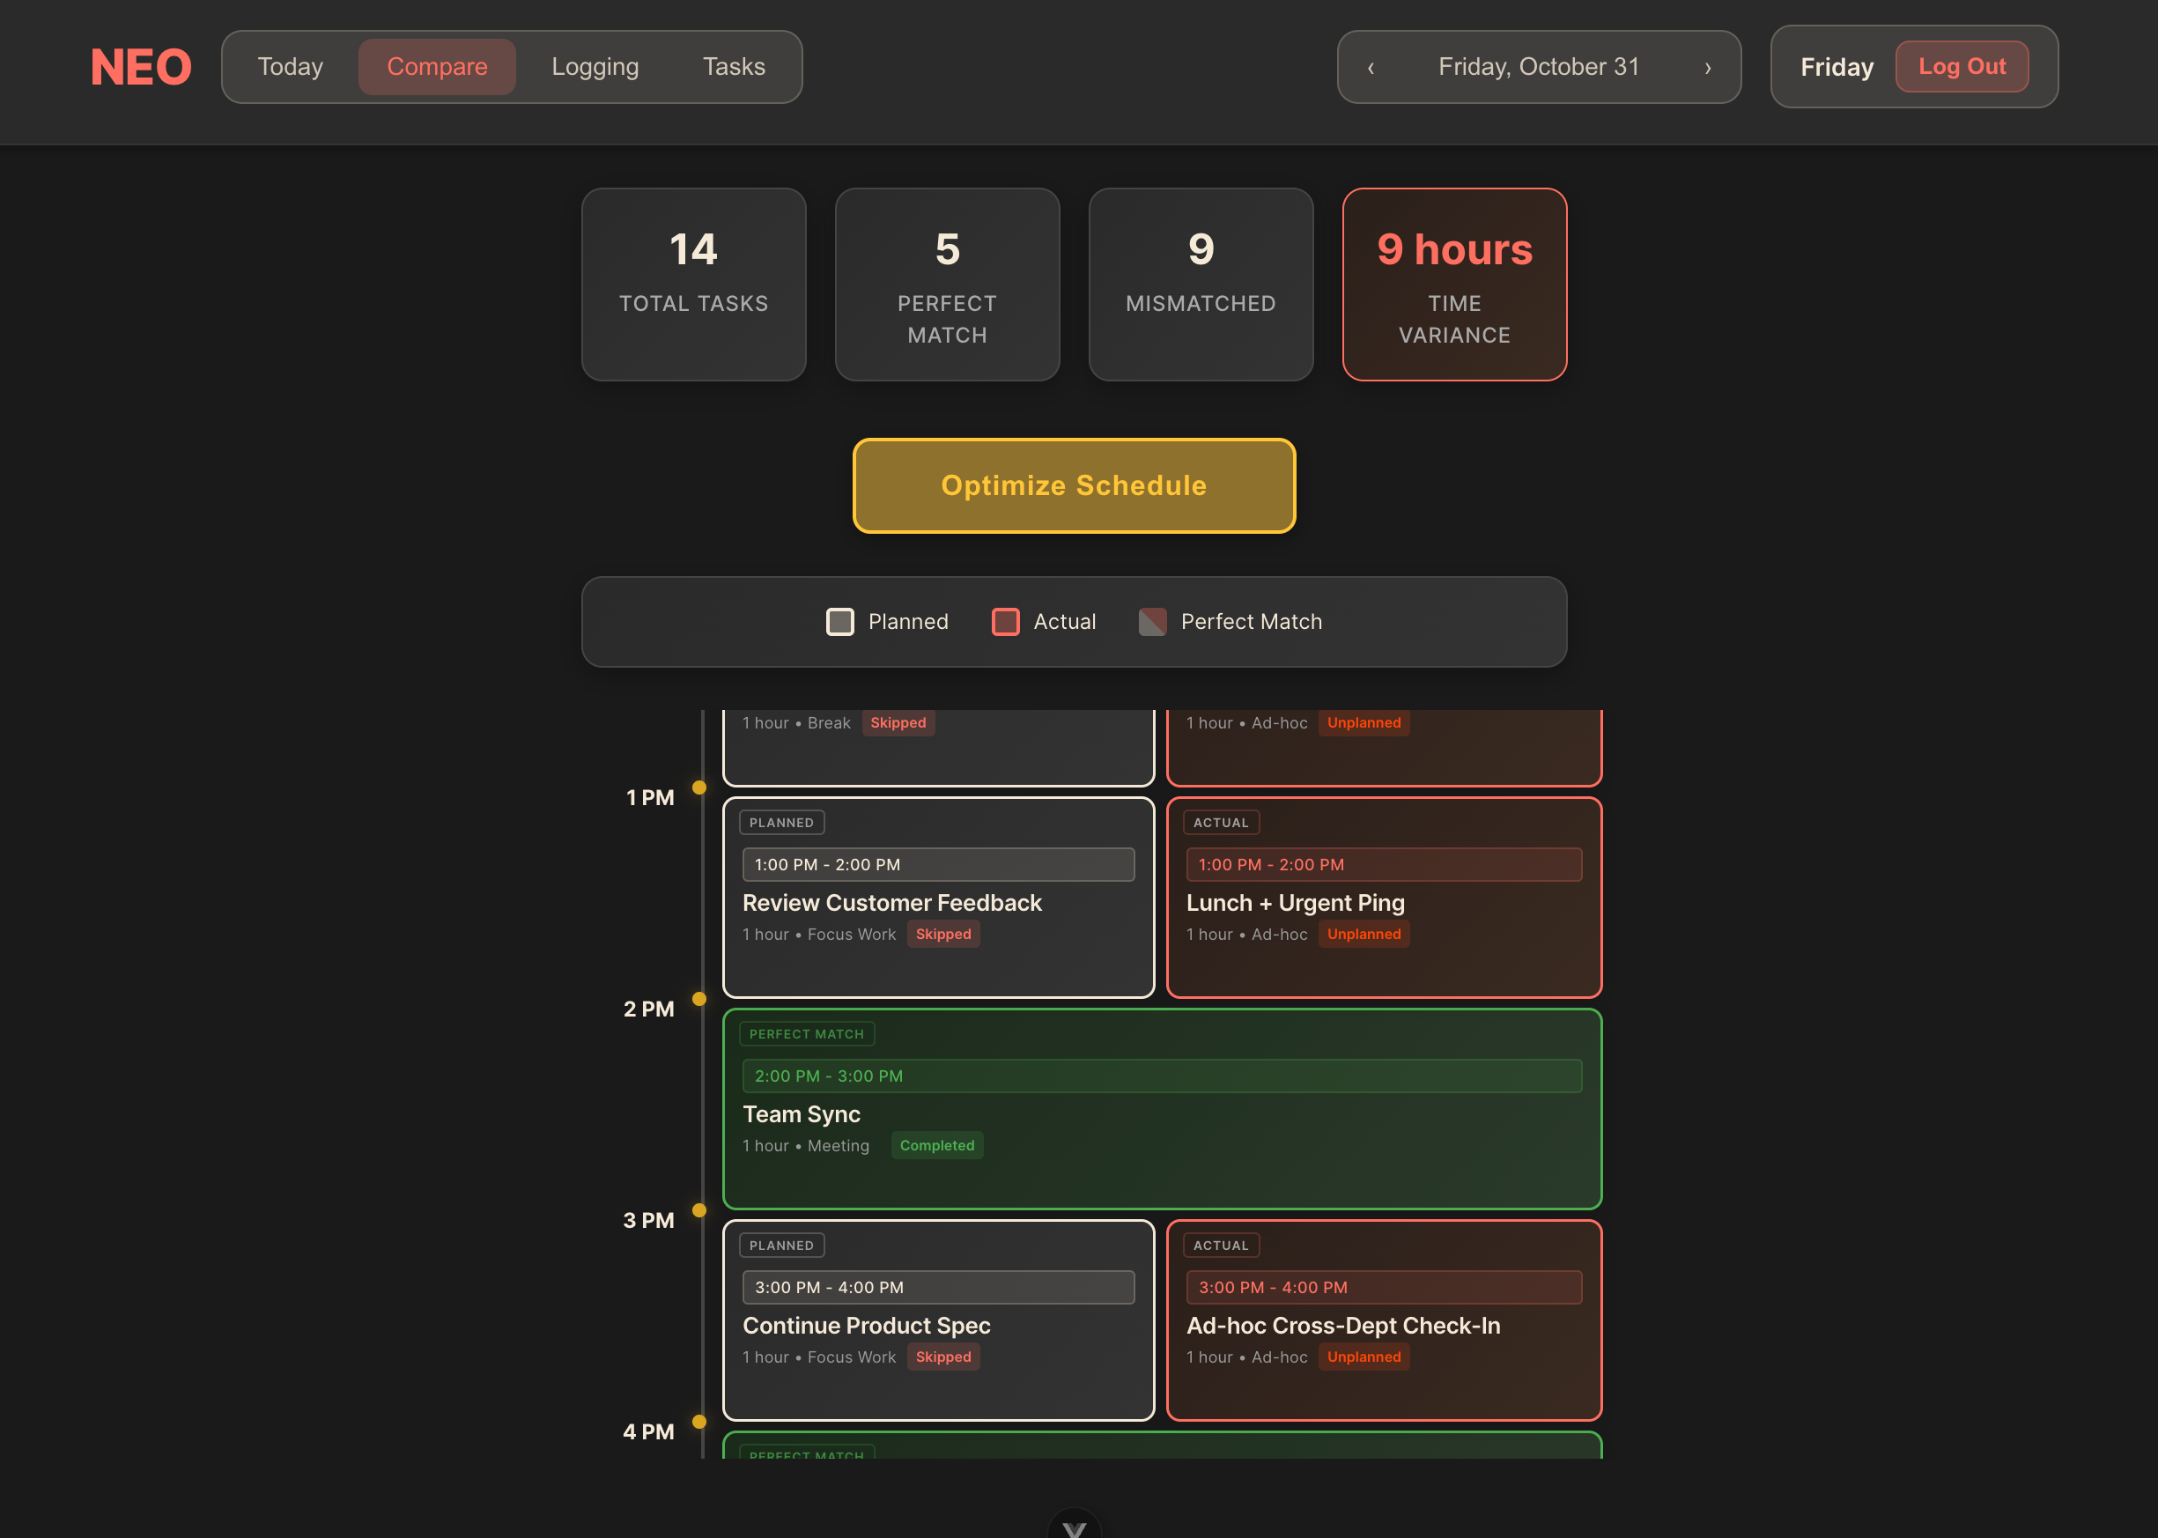
Task: Click the Perfect Match legend swatch
Action: pyautogui.click(x=1151, y=622)
